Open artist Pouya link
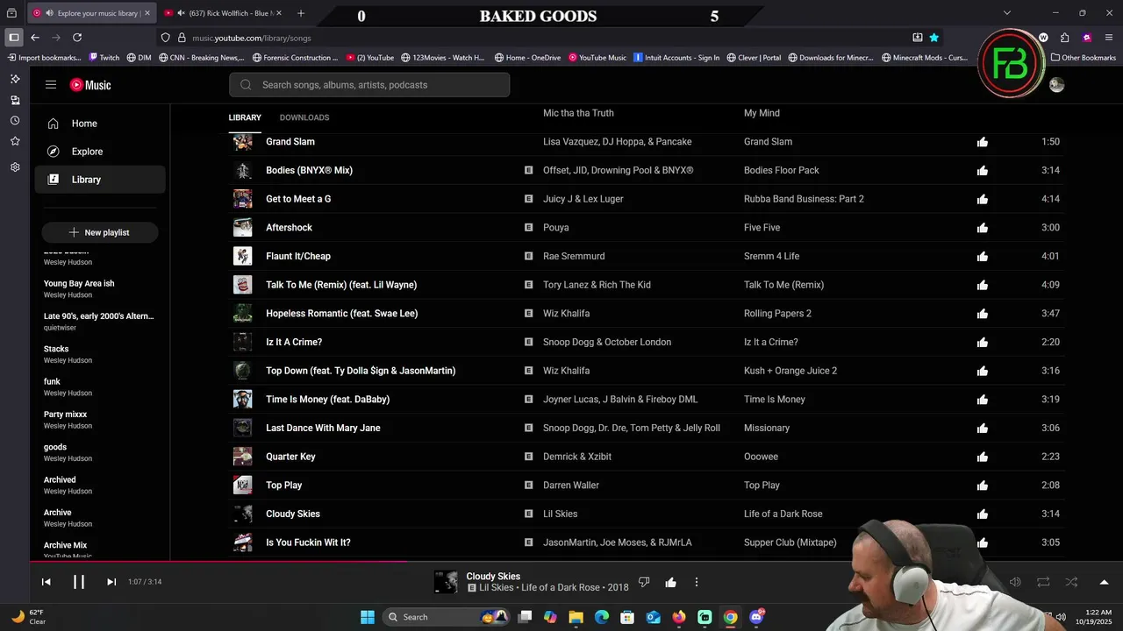This screenshot has height=631, width=1123. pos(556,228)
